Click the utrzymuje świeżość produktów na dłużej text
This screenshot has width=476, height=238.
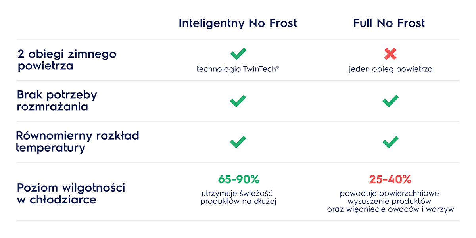point(238,198)
